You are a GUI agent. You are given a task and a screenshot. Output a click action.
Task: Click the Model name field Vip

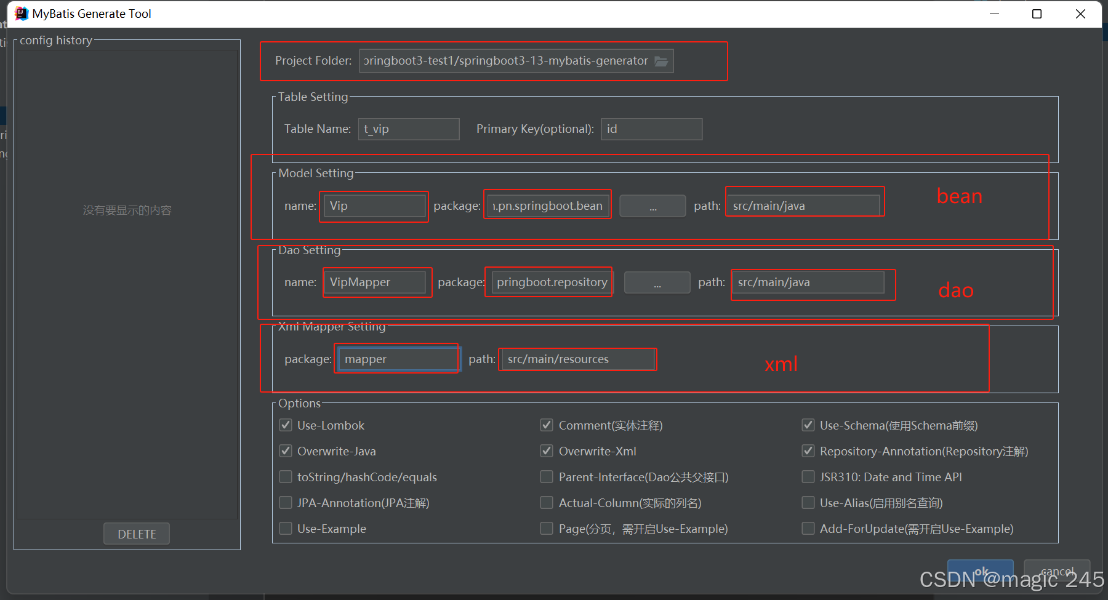375,206
